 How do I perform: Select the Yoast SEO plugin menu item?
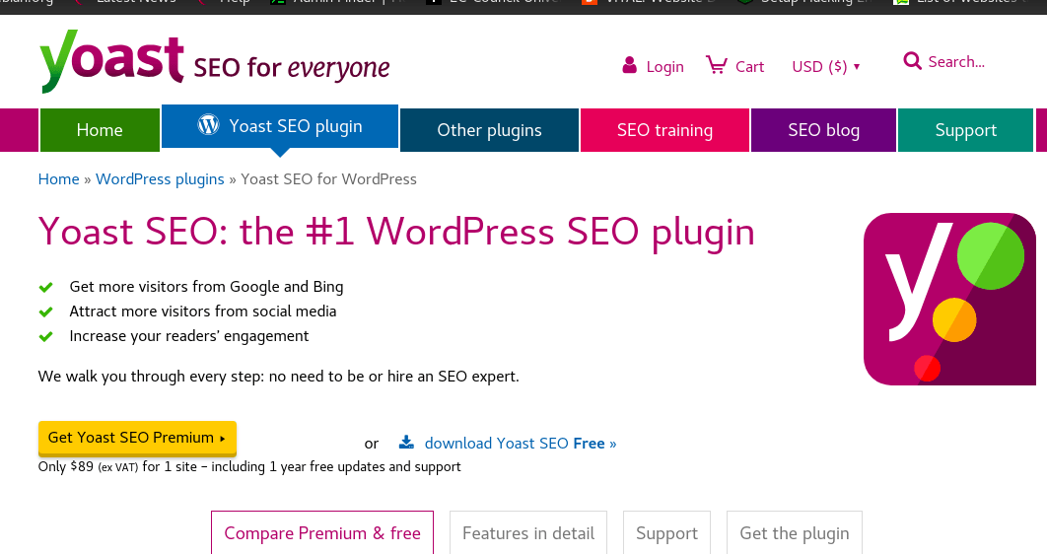point(280,126)
